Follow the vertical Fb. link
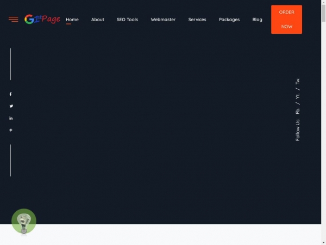The width and height of the screenshot is (326, 245). click(298, 111)
